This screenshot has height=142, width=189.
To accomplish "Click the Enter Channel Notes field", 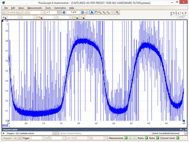I will pyautogui.click(x=105, y=133).
